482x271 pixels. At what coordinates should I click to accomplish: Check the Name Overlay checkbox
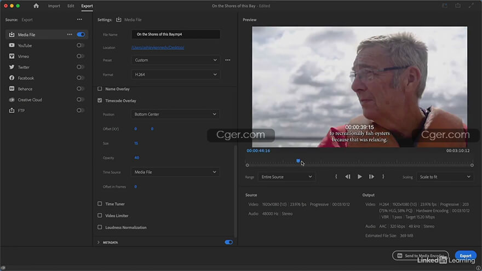click(x=100, y=89)
